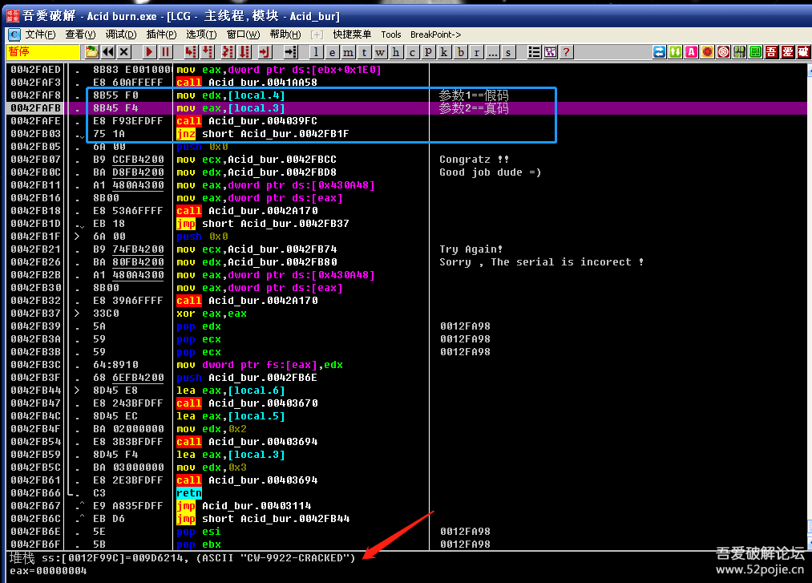
Task: Restart the program with the rewind icon
Action: click(x=108, y=52)
